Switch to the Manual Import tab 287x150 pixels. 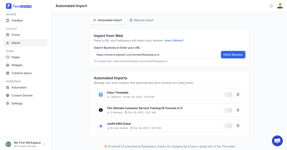[141, 20]
